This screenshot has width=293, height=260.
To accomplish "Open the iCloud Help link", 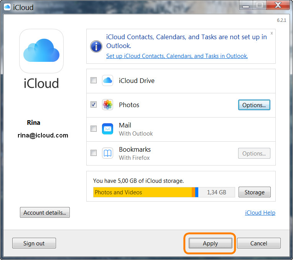I will pos(260,213).
